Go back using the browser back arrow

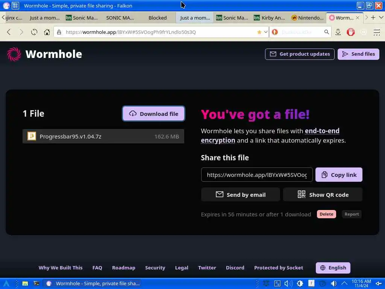(x=9, y=32)
